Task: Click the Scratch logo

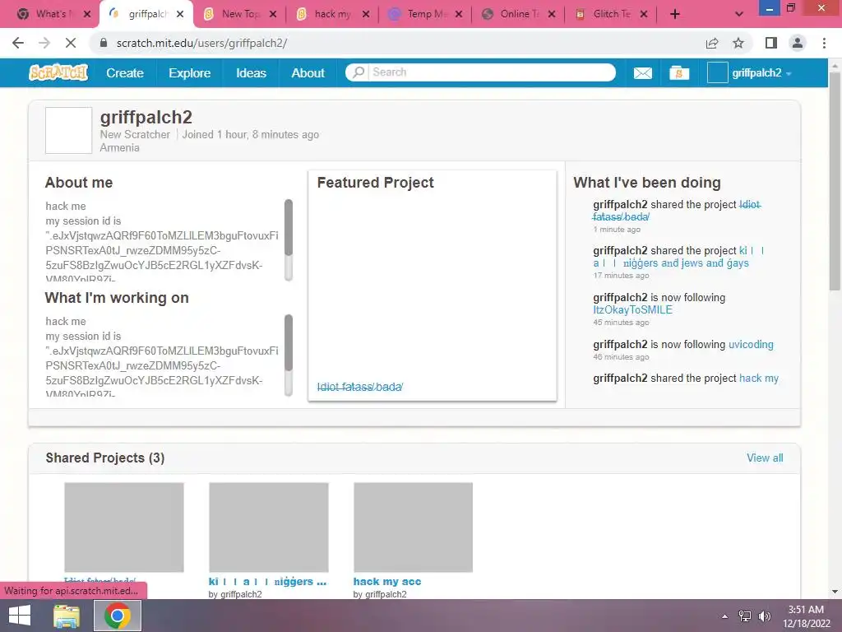Action: tap(58, 72)
